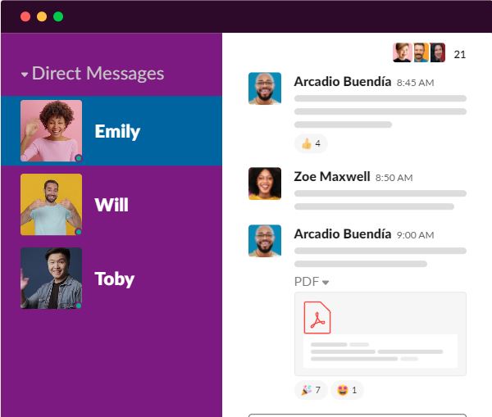The height and width of the screenshot is (417, 492).
Task: Click the member avatars group in header
Action: click(x=419, y=52)
